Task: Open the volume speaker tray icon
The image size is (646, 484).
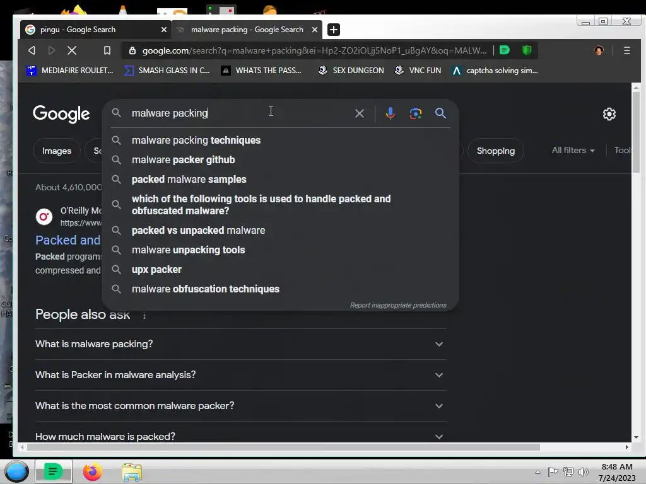Action: pyautogui.click(x=584, y=472)
